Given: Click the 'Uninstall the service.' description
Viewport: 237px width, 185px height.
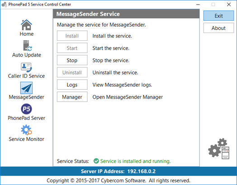Looking at the screenshot, I should [115, 72].
